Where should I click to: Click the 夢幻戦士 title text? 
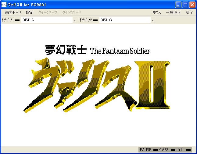point(66,50)
